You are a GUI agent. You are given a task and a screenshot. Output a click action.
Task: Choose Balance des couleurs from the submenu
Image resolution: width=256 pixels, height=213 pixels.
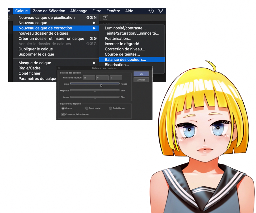pyautogui.click(x=125, y=60)
